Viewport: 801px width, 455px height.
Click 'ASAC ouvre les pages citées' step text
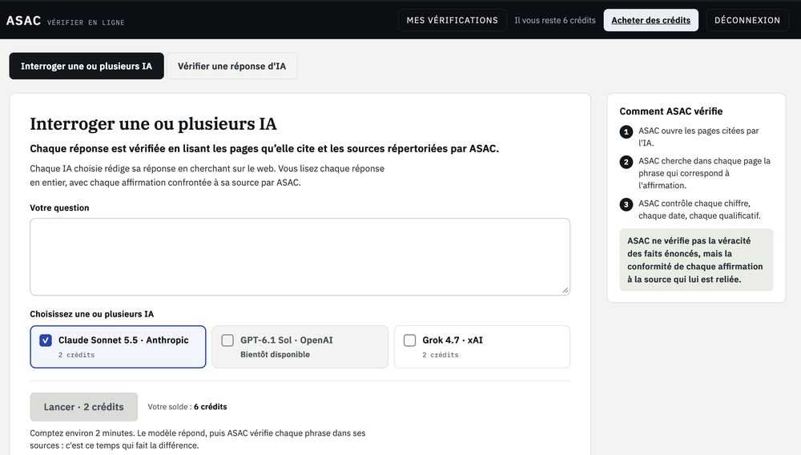[x=698, y=137]
